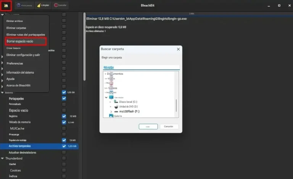Enable the Thunderbird Cookies checkbox
The height and width of the screenshot is (179, 293).
tap(64, 170)
